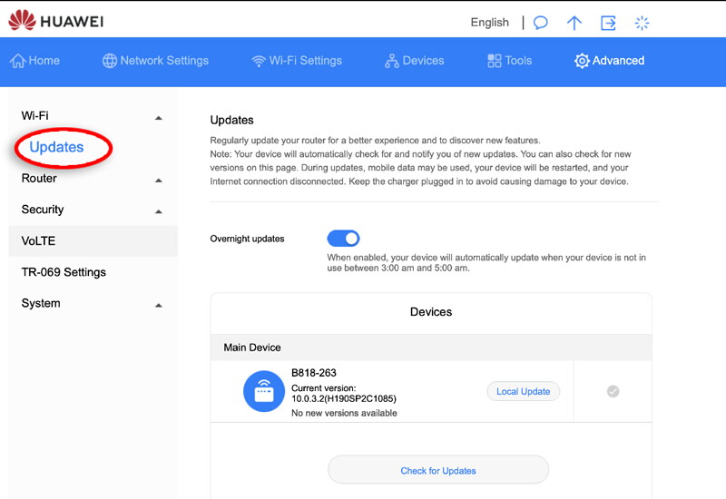Viewport: 726px width, 499px height.
Task: Click the Router sidebar label
Action: coord(39,178)
